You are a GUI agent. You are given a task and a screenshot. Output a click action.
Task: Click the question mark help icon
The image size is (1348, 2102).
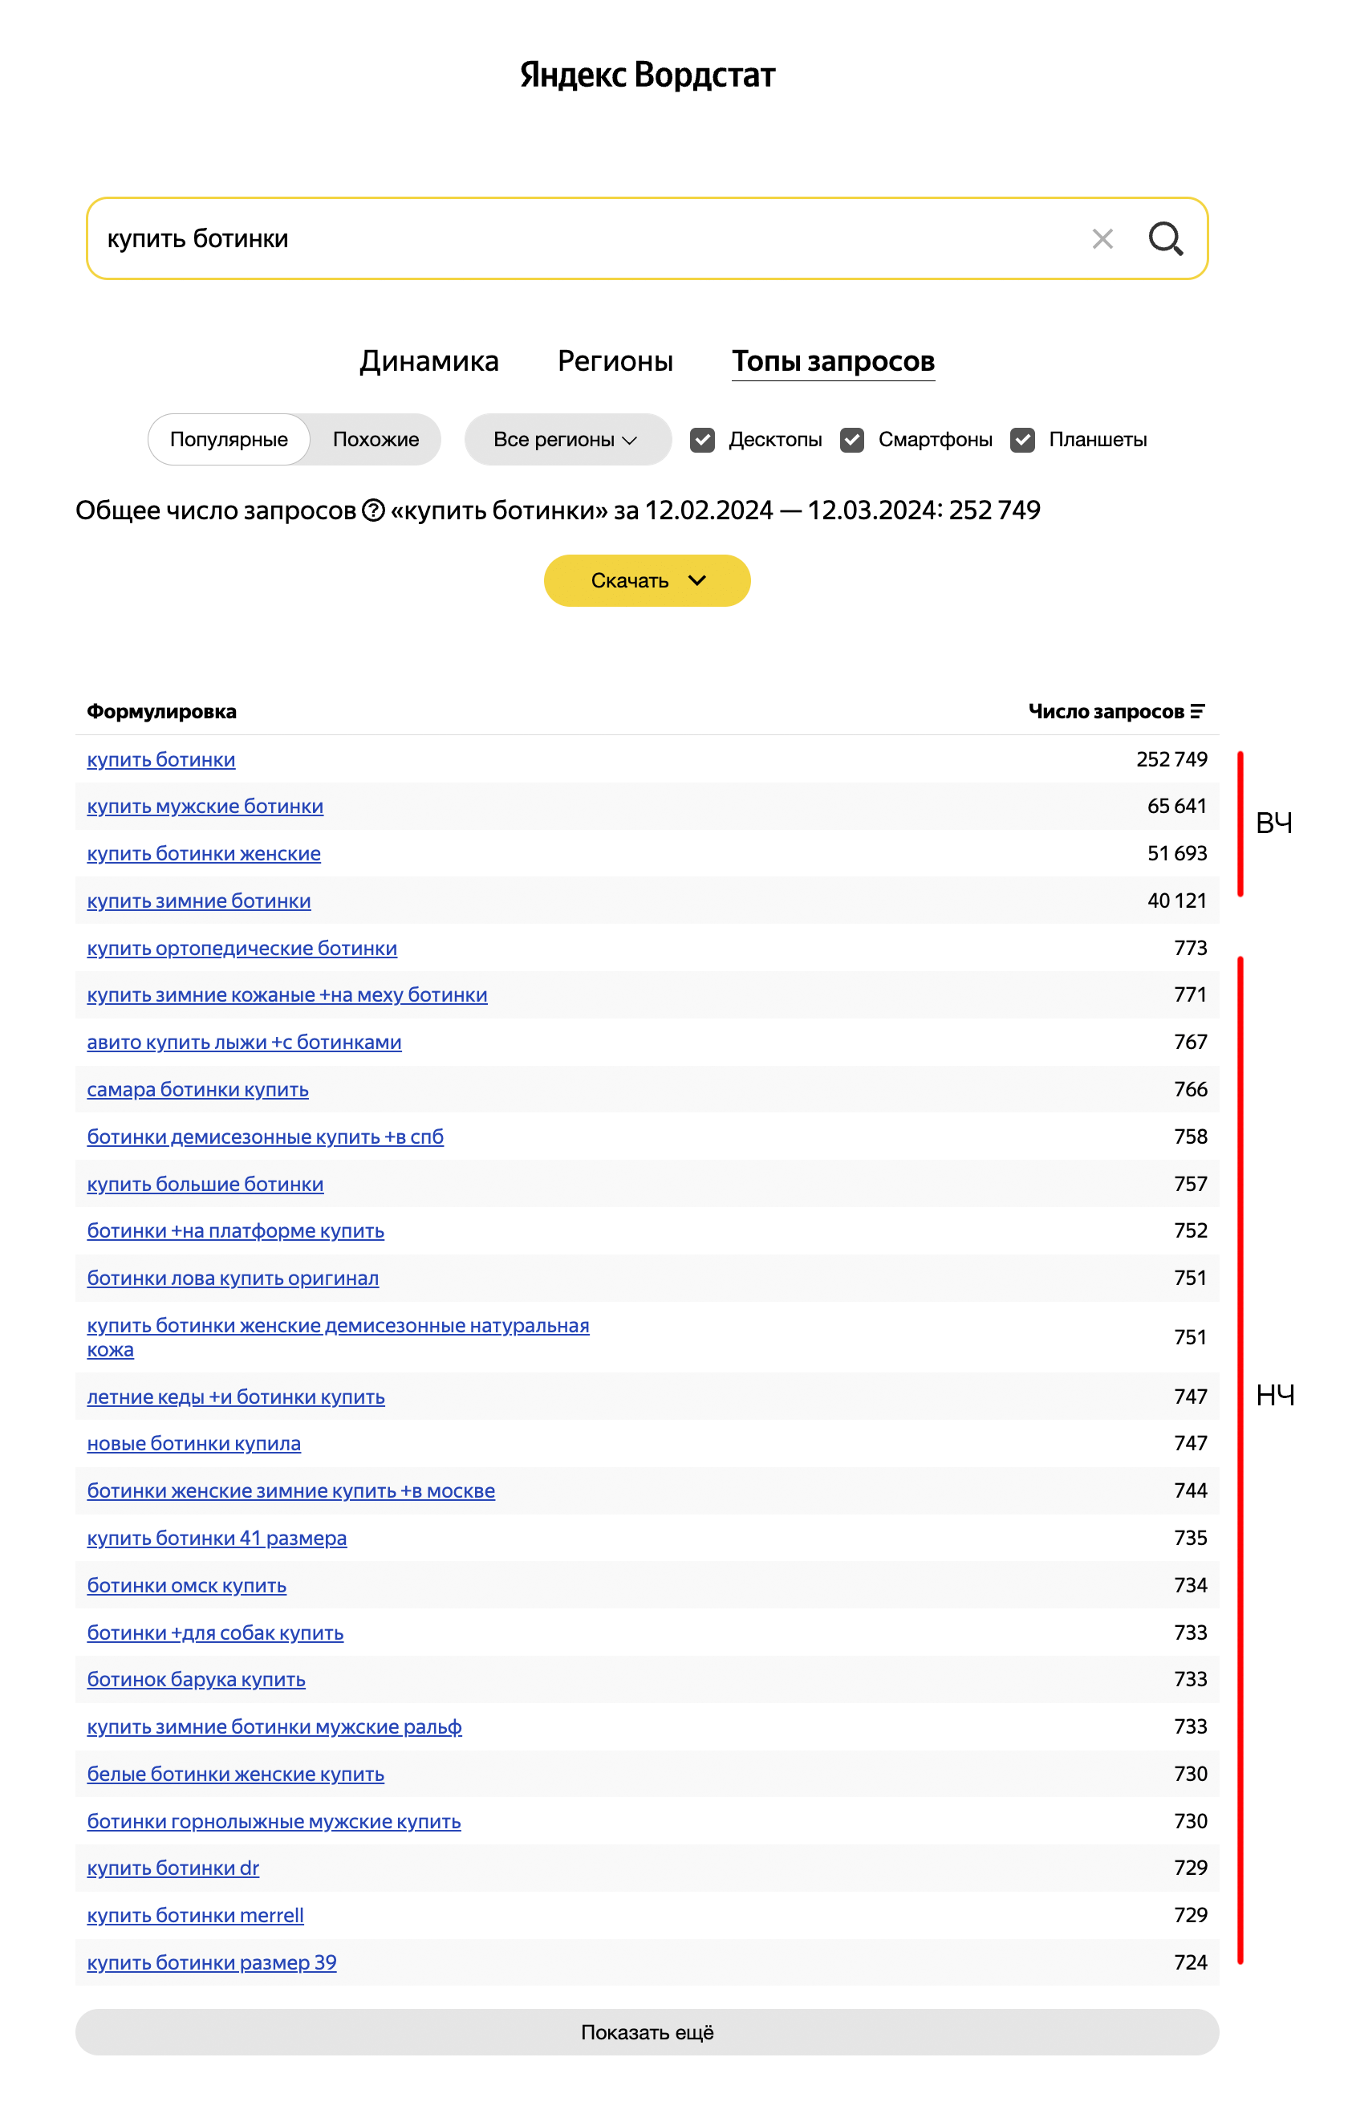tap(374, 510)
